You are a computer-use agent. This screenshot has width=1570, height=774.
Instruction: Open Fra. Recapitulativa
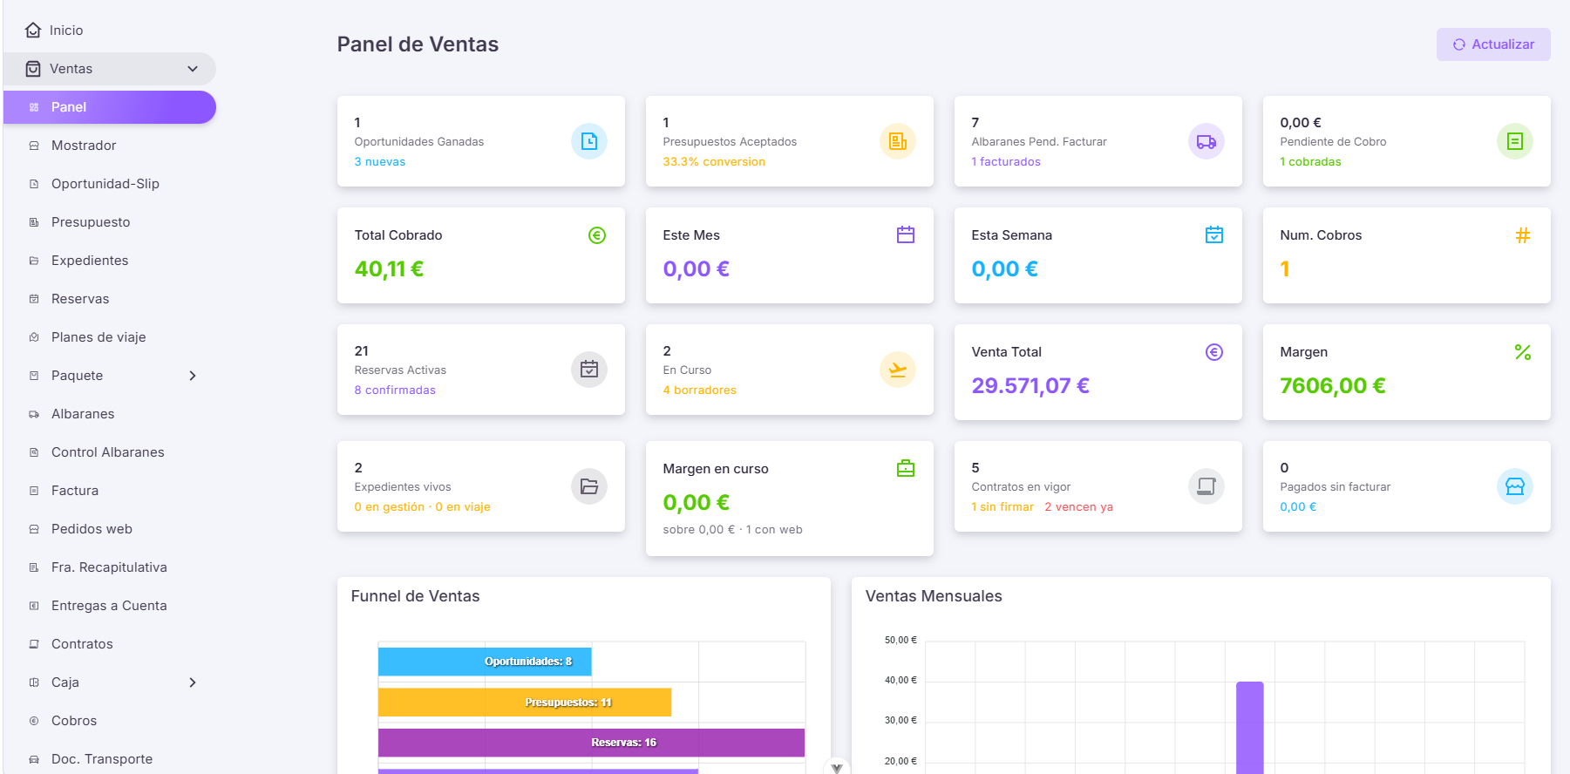[110, 567]
